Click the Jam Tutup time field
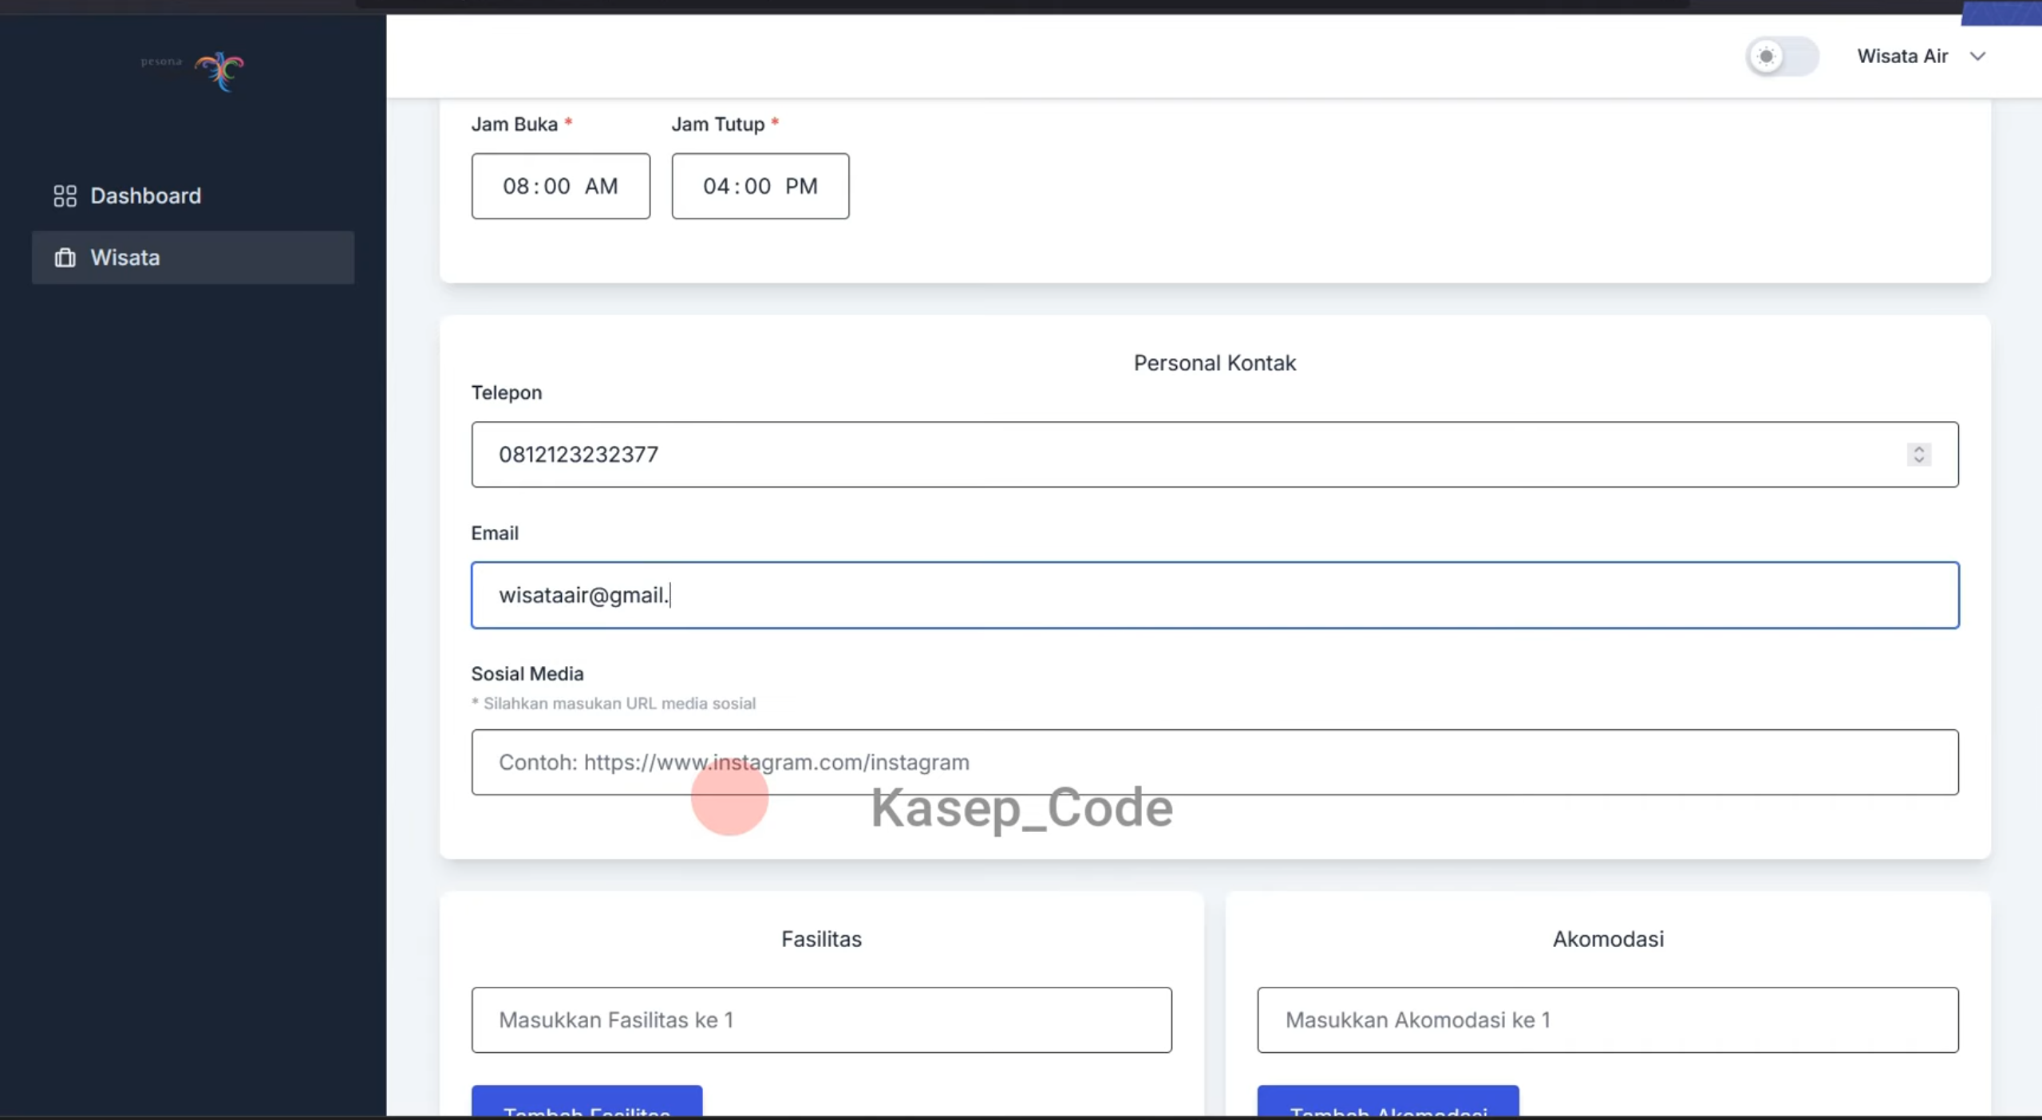The image size is (2042, 1120). (760, 186)
